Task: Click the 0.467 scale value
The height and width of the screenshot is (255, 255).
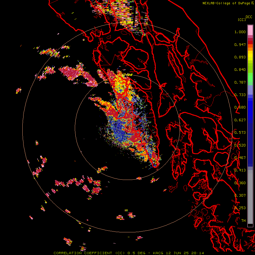Action: coord(240,158)
